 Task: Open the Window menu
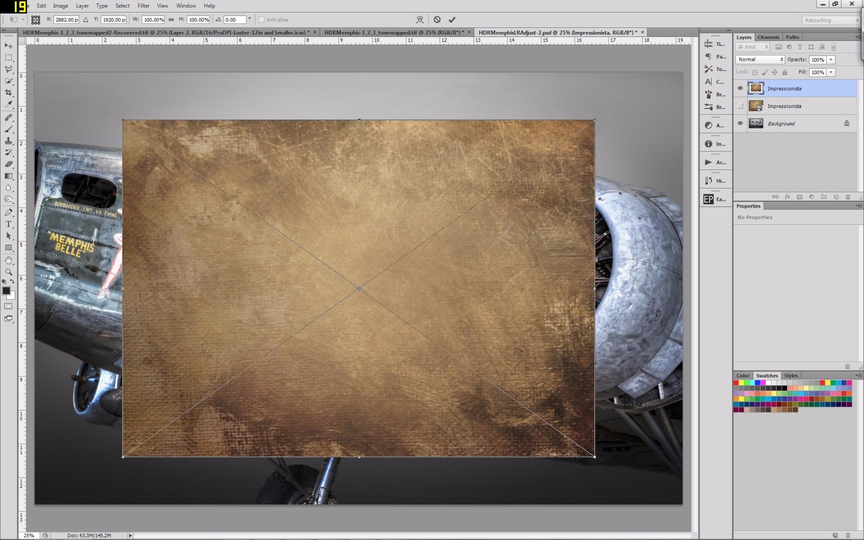186,6
